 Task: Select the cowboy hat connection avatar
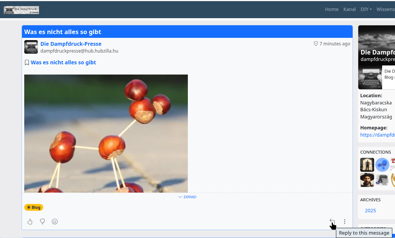point(367,180)
